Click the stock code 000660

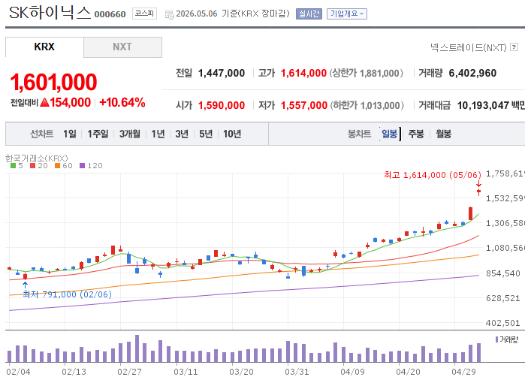110,14
